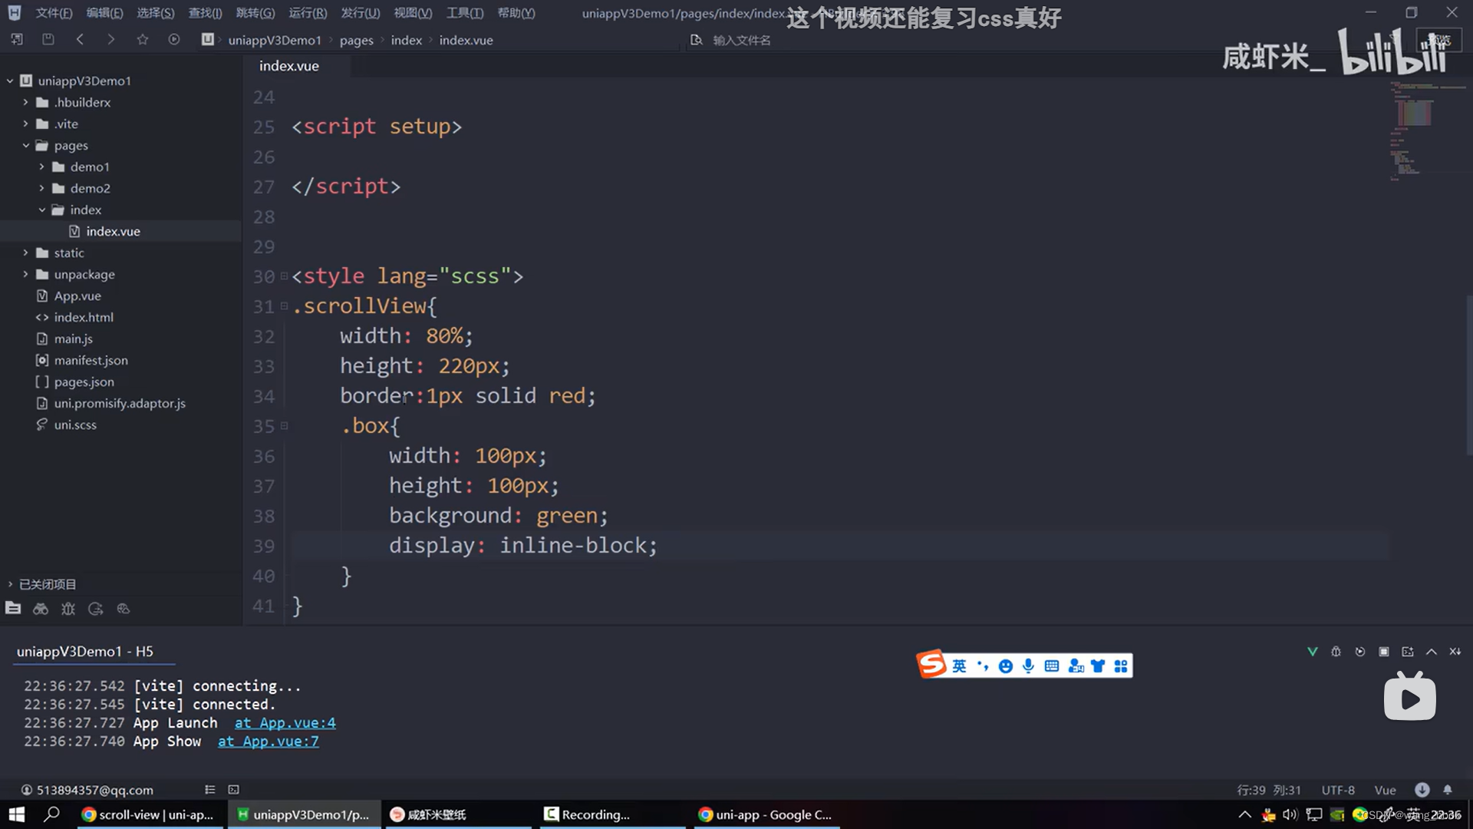The height and width of the screenshot is (829, 1473).
Task: Click the stop square icon in console toolbar
Action: pos(1383,652)
